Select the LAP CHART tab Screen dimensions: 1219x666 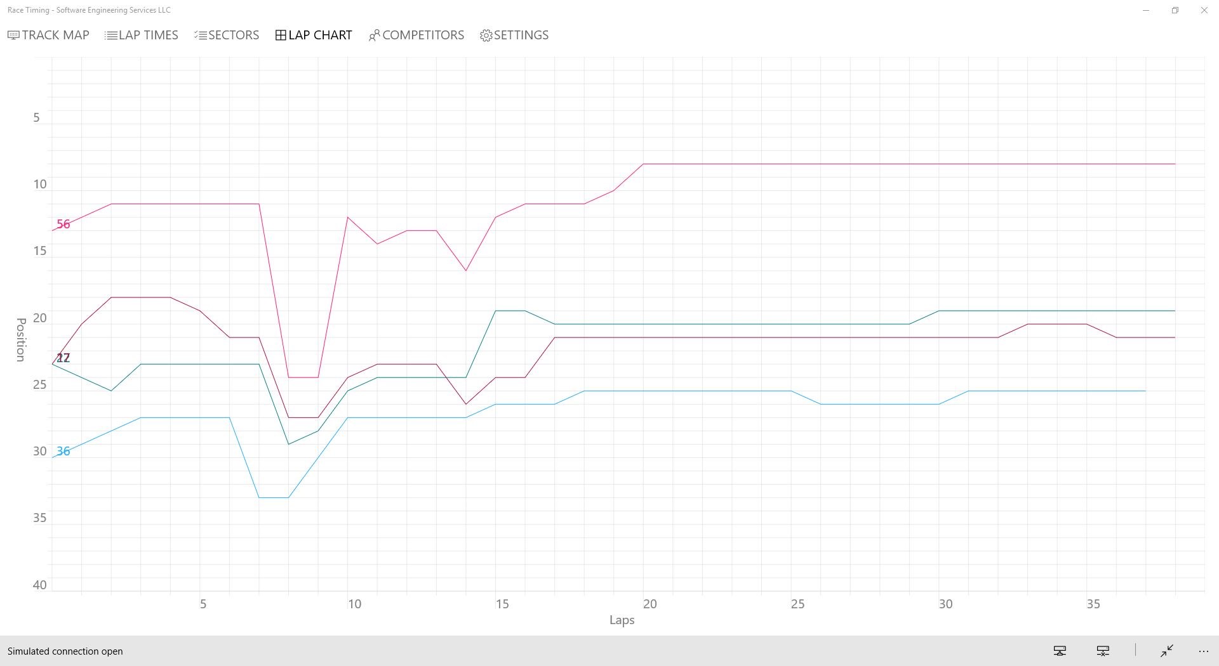tap(314, 36)
